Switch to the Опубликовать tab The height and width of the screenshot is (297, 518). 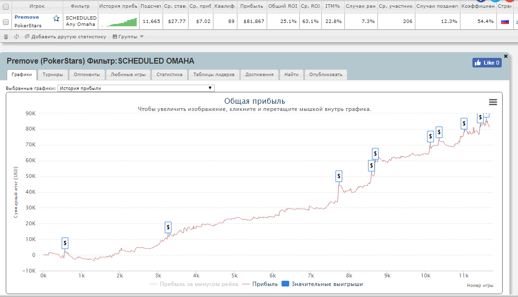(x=326, y=75)
